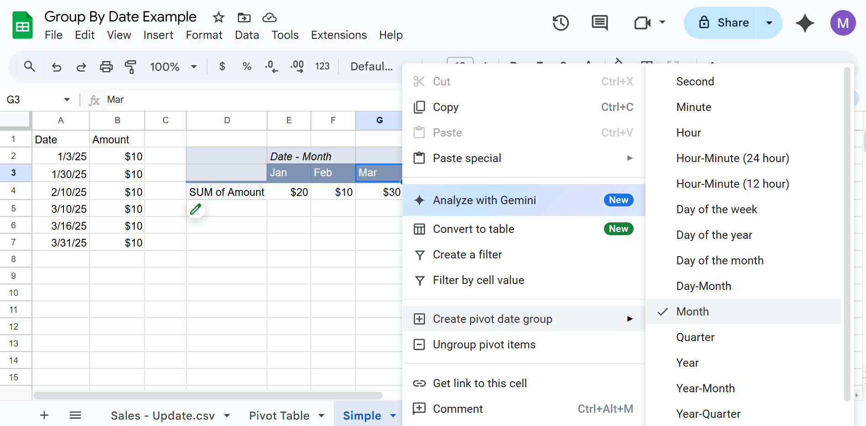Click the undo arrow icon
866x426 pixels.
tap(57, 67)
